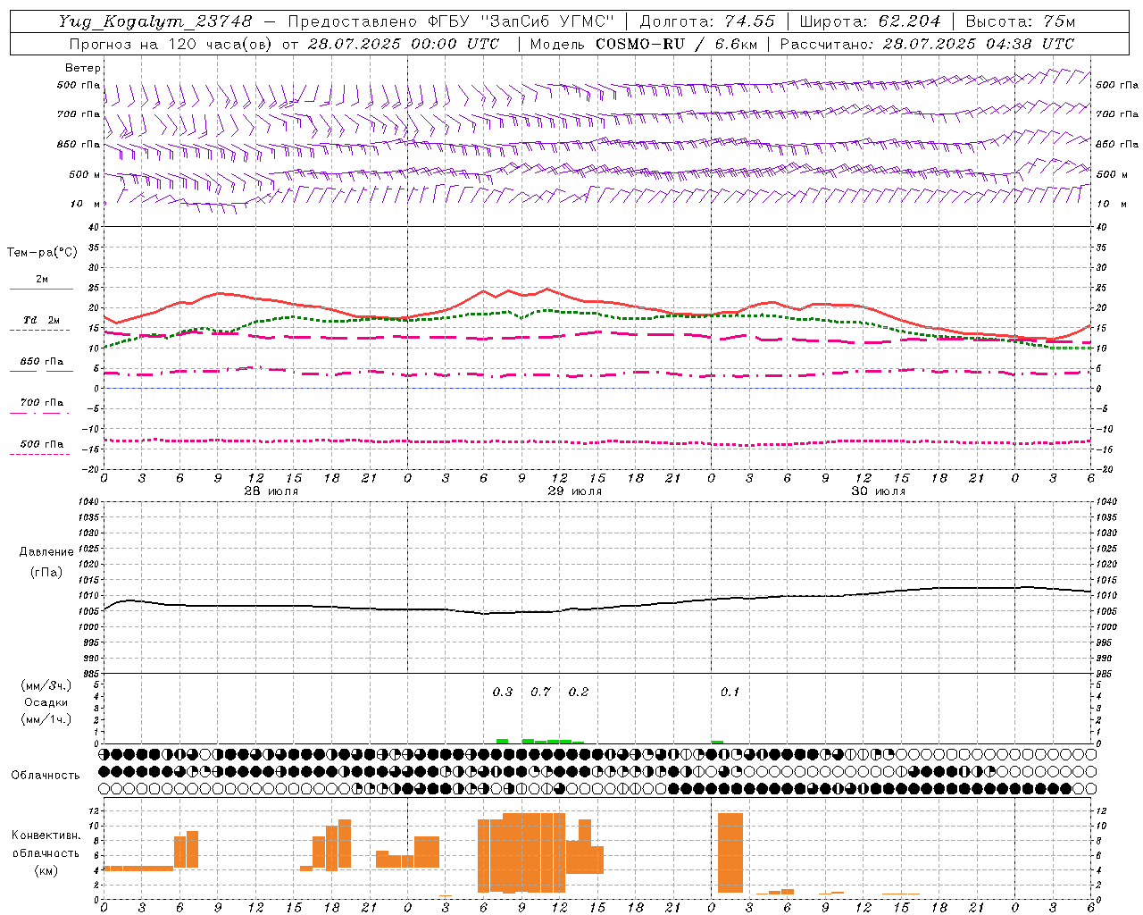The image size is (1143, 915).
Task: Click the Ветер panel label
Action: tap(82, 68)
